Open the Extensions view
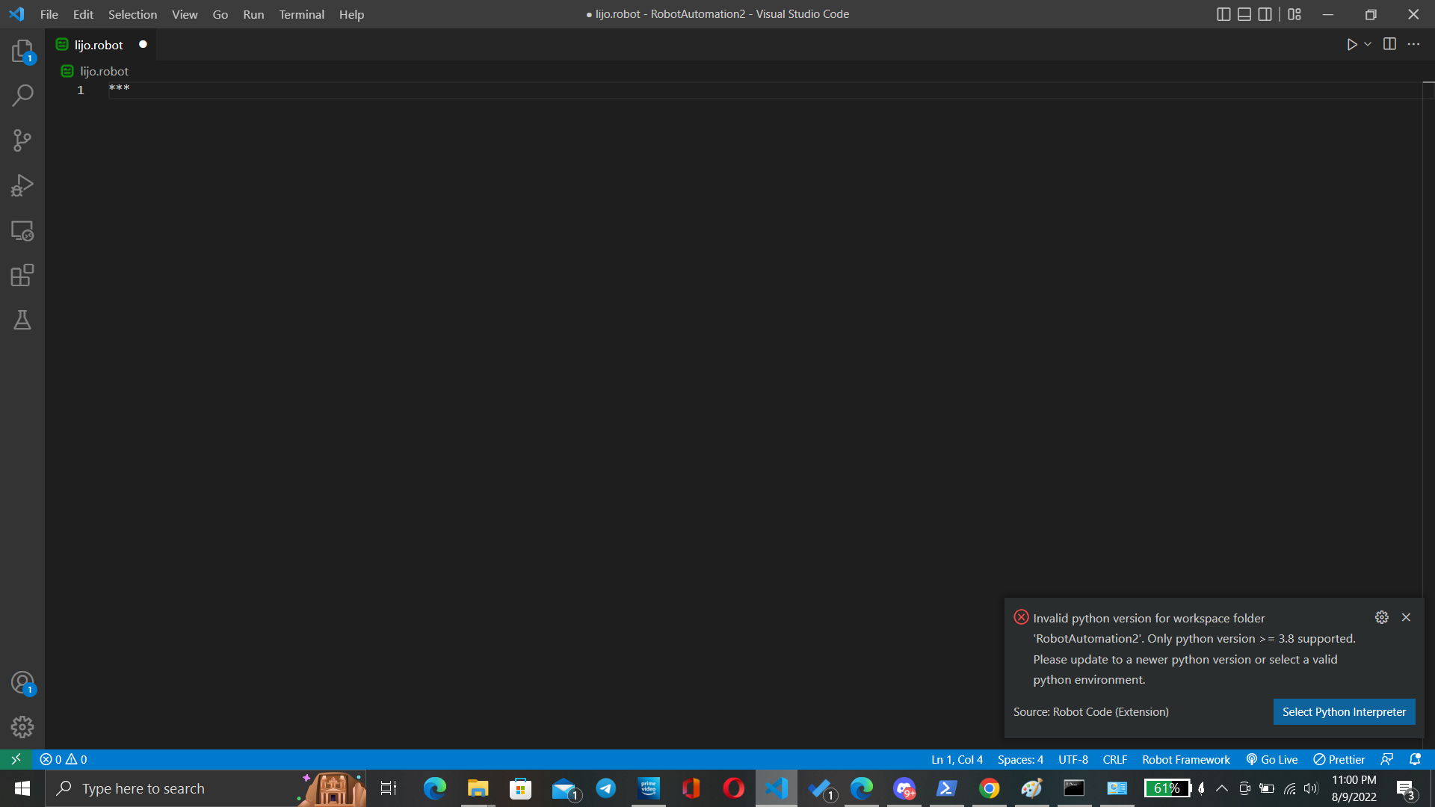Screen dimensions: 1435x807 [x=22, y=275]
